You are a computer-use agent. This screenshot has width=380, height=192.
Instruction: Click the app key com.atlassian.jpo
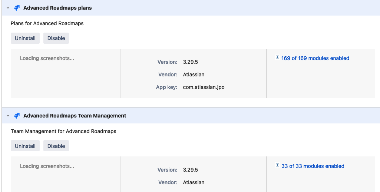click(x=204, y=87)
